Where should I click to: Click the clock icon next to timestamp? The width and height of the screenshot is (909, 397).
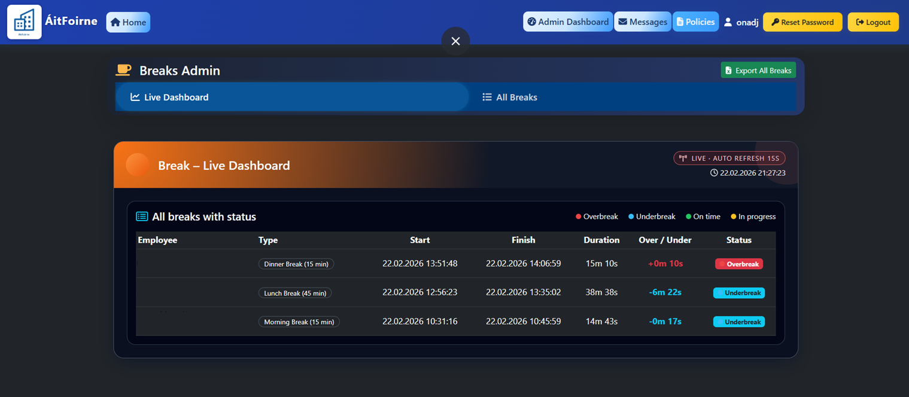[x=714, y=173]
